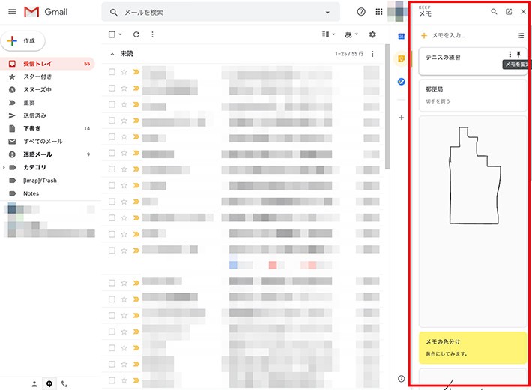Select the yellow Keep side panel icon
532x390 pixels.
pyautogui.click(x=402, y=59)
